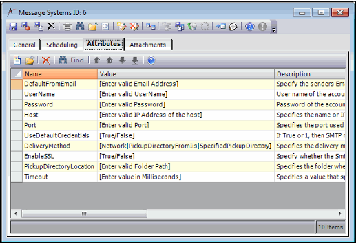Click the open folder icon in attributes toolbar
The width and height of the screenshot is (356, 250).
30,60
